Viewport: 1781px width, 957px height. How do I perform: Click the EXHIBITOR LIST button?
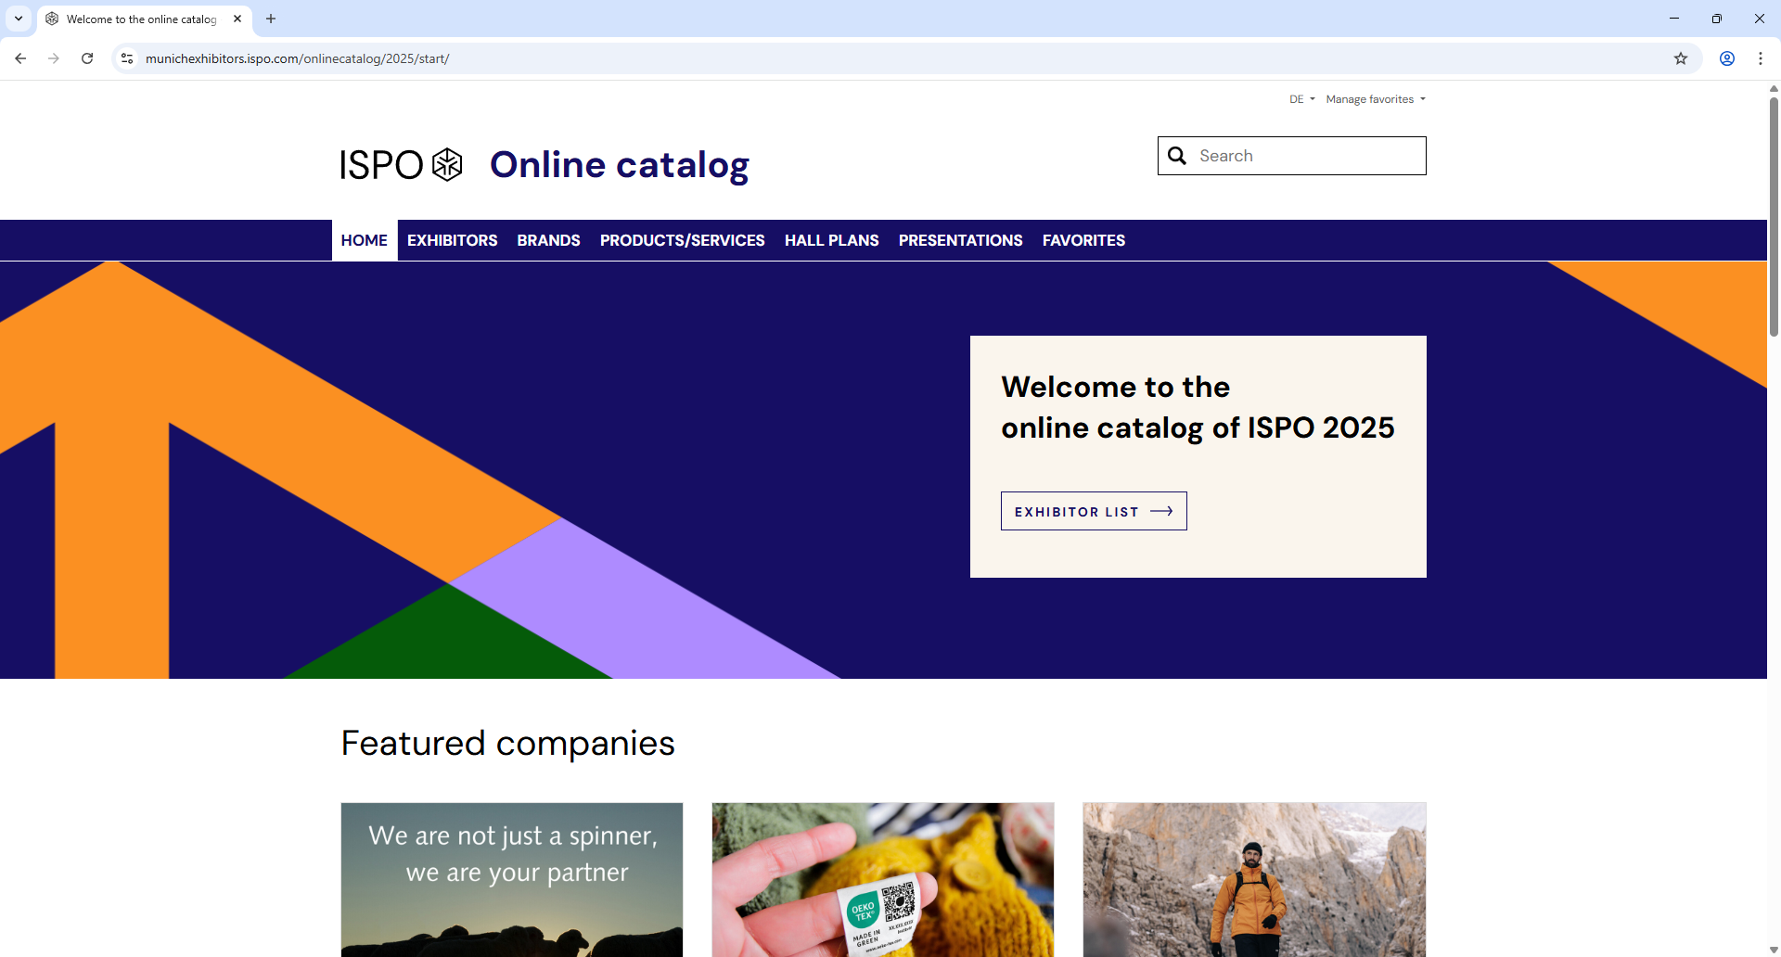point(1093,510)
